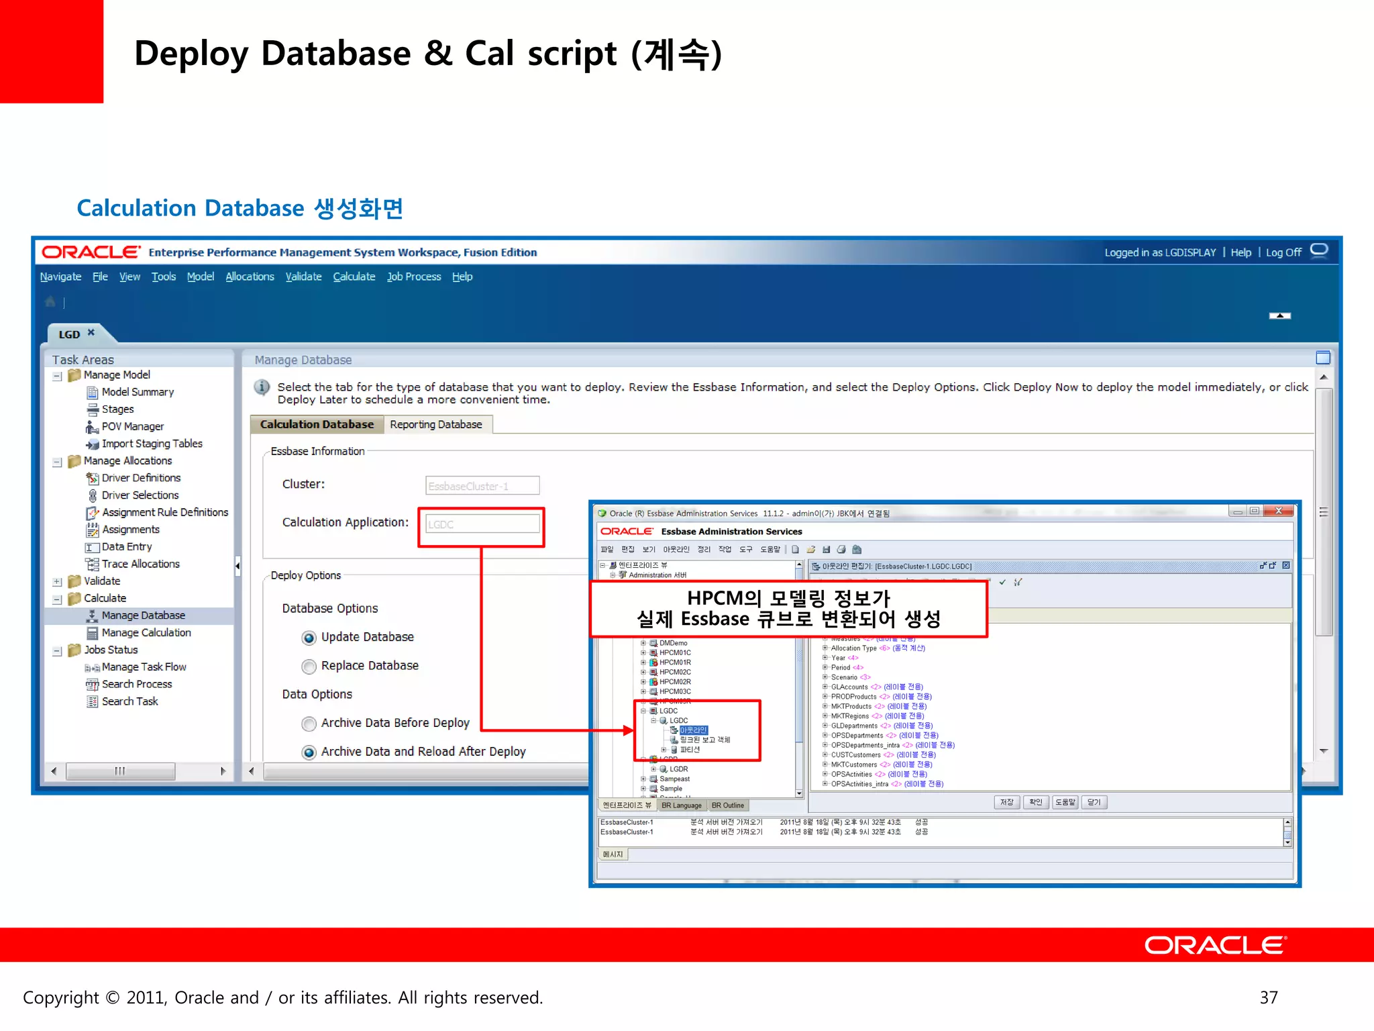Click the 저장 (Save) button in outline editor
The height and width of the screenshot is (1031, 1374).
(1007, 802)
